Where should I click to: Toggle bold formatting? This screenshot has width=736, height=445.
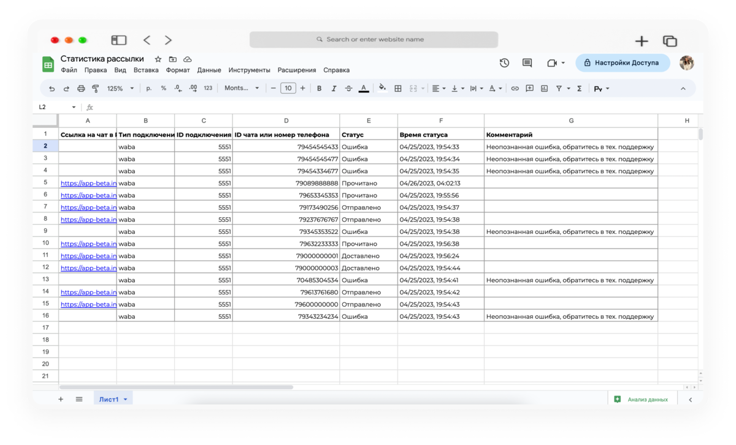coord(319,89)
